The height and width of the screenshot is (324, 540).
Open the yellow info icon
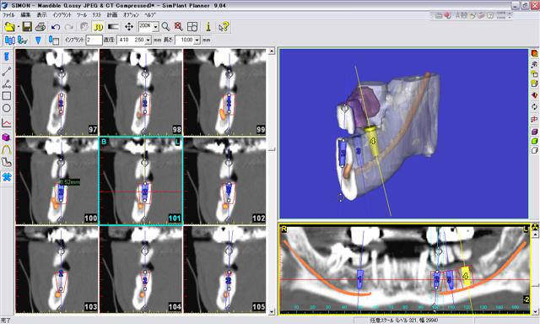coord(208,27)
